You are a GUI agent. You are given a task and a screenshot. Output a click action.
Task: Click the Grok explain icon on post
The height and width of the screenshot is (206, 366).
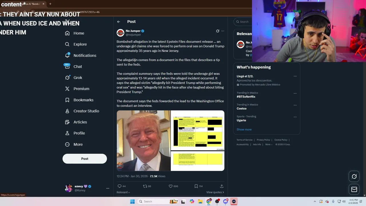click(x=218, y=31)
